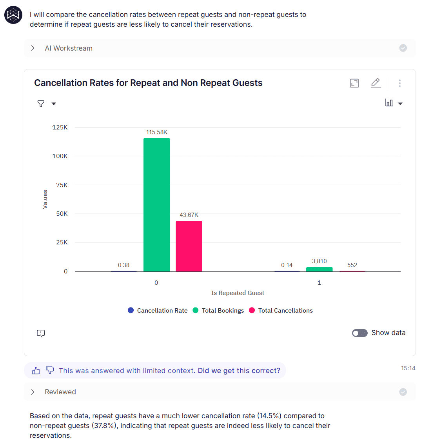
Task: Expand the AI Workstream section
Action: point(33,48)
